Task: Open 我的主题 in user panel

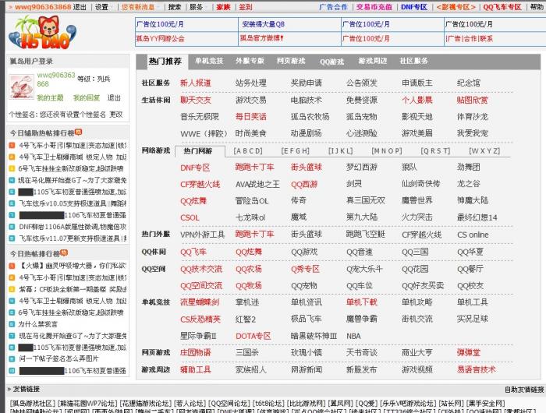Action: pos(51,97)
